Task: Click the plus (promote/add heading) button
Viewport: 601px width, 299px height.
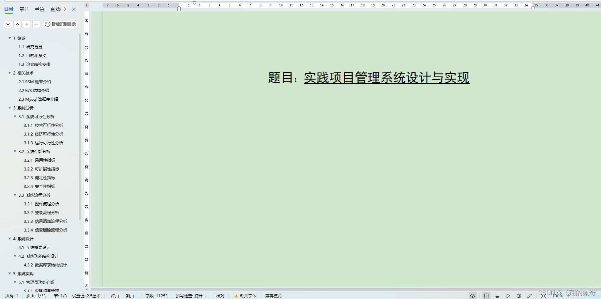Action: 27,24
